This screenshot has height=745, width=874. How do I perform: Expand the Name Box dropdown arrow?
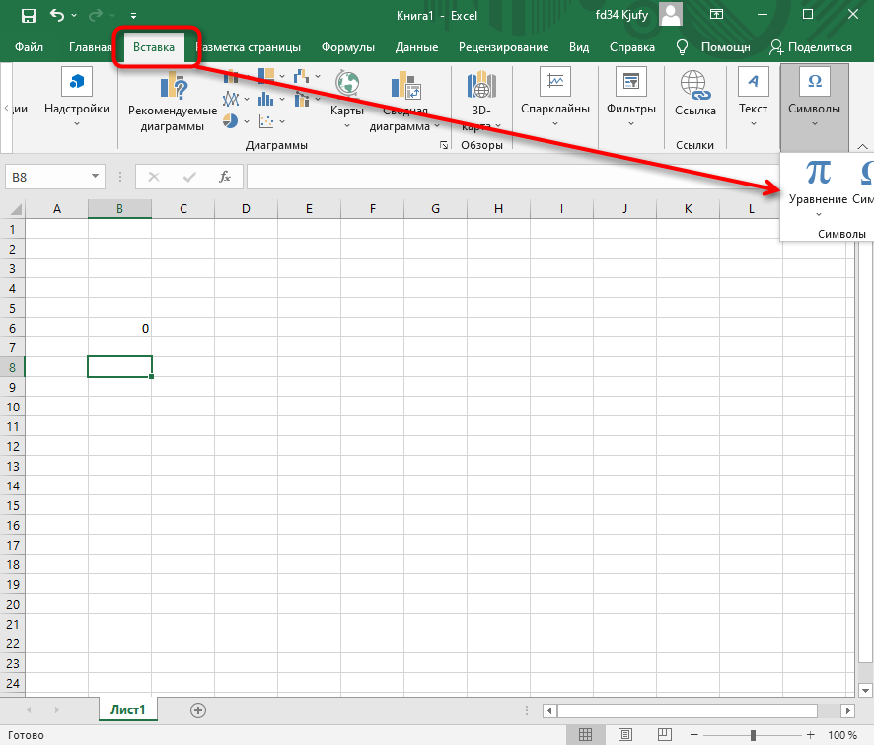pos(96,177)
